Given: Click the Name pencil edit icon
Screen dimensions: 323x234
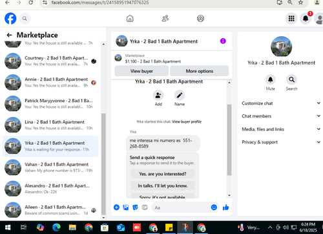Looking at the screenshot, I should (180, 95).
